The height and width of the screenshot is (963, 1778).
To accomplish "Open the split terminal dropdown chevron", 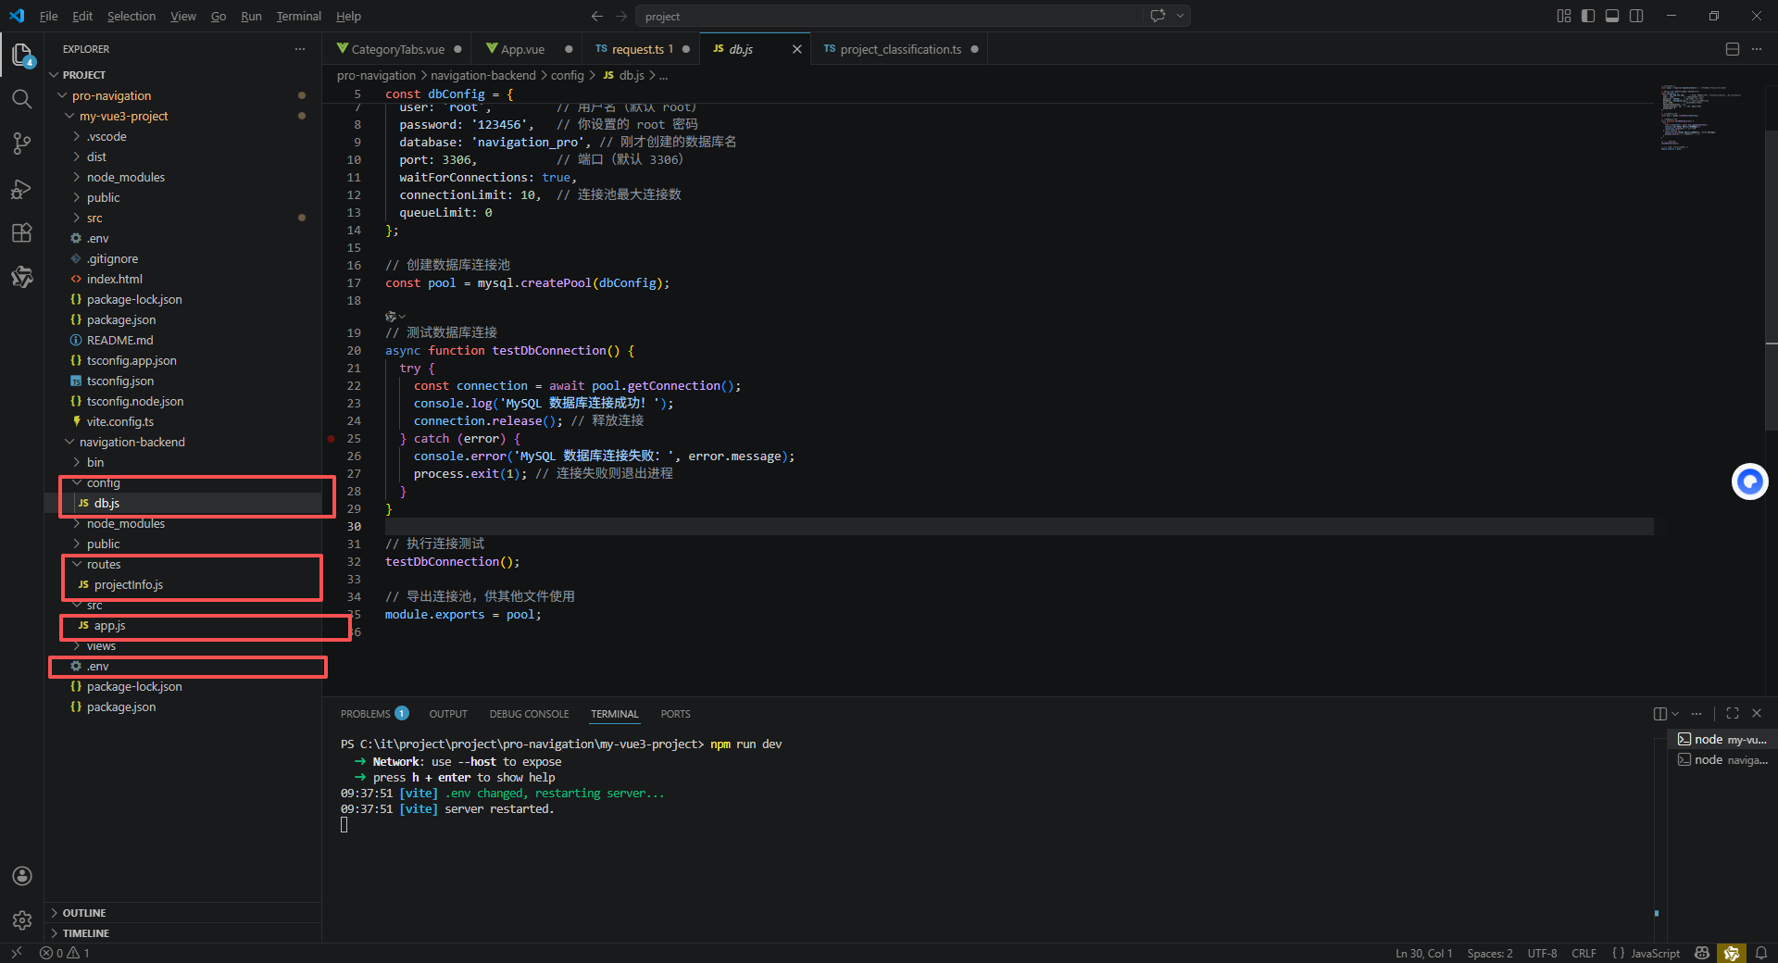I will [x=1675, y=714].
